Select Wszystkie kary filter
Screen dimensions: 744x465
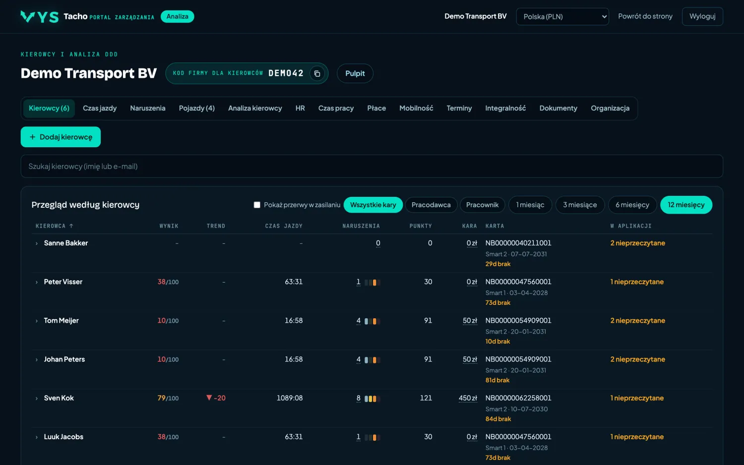coord(373,205)
